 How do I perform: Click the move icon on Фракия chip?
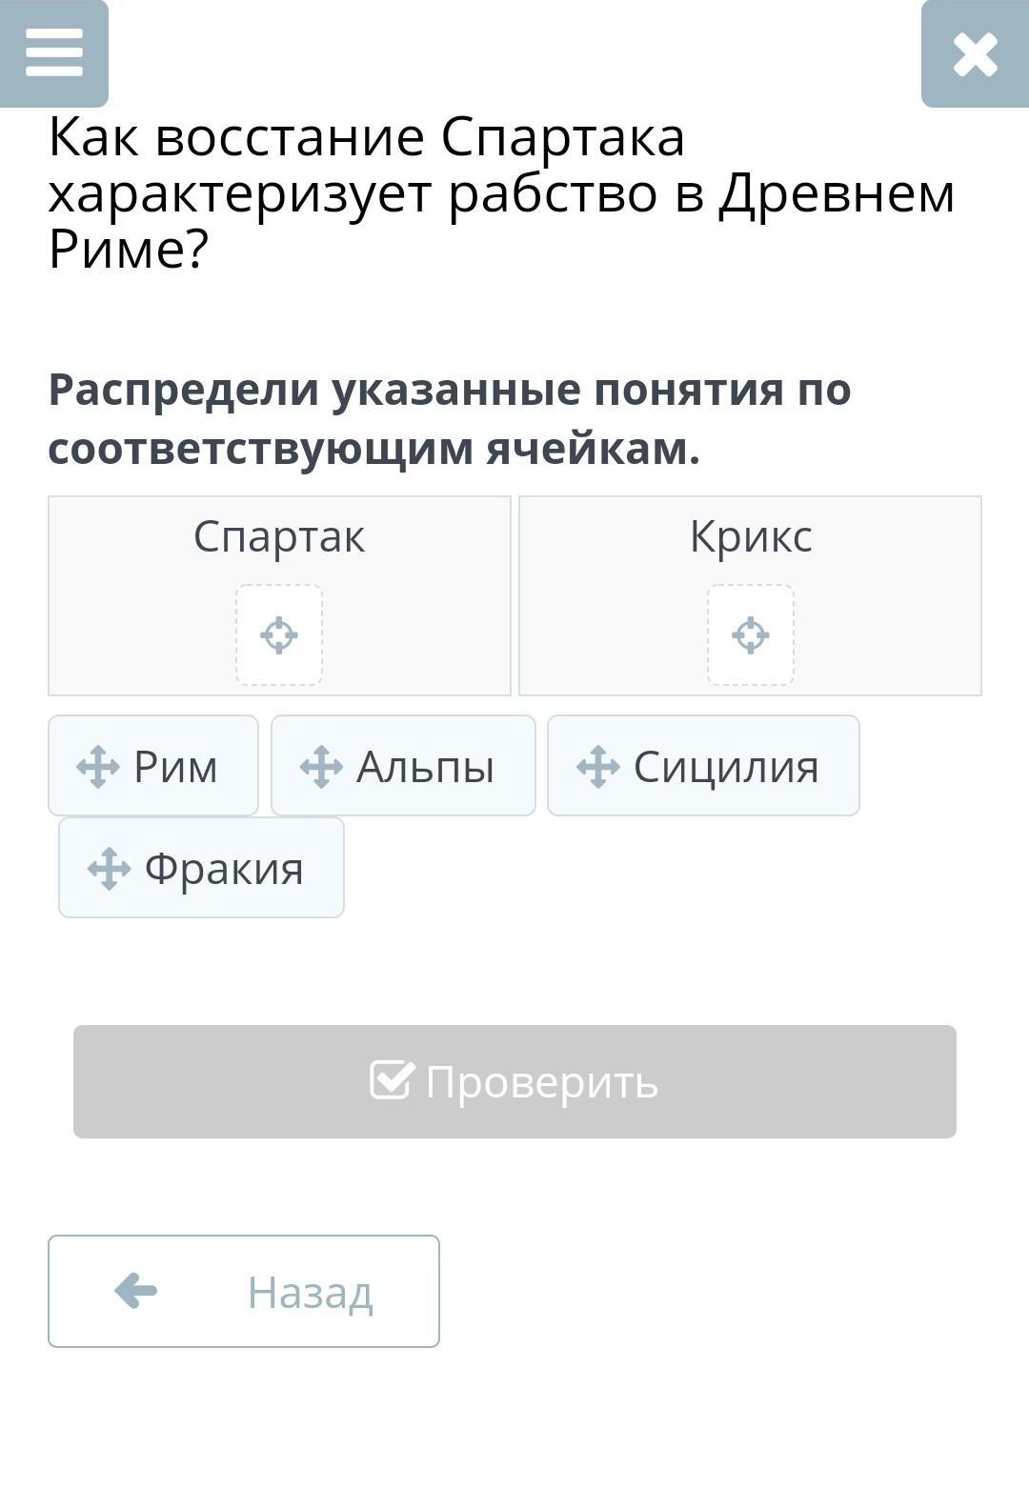pyautogui.click(x=109, y=869)
